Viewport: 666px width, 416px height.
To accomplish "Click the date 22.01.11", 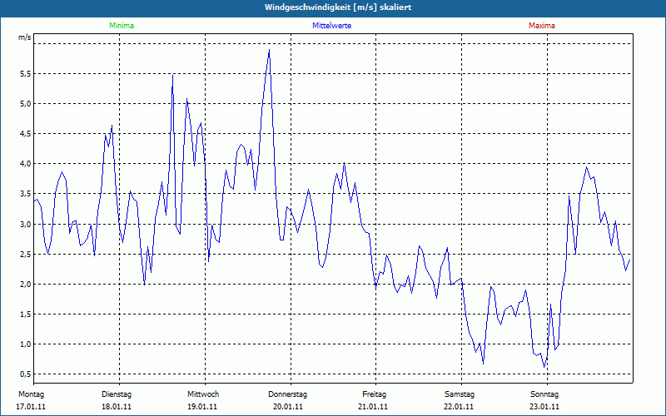I will pos(459,407).
